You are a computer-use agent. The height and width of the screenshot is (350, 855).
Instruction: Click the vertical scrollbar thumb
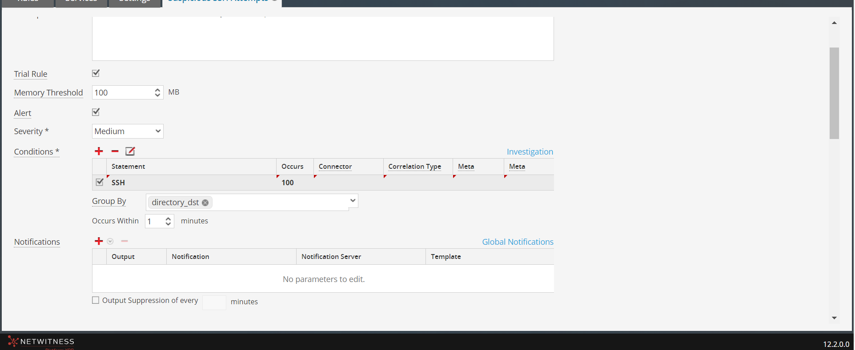pyautogui.click(x=834, y=93)
